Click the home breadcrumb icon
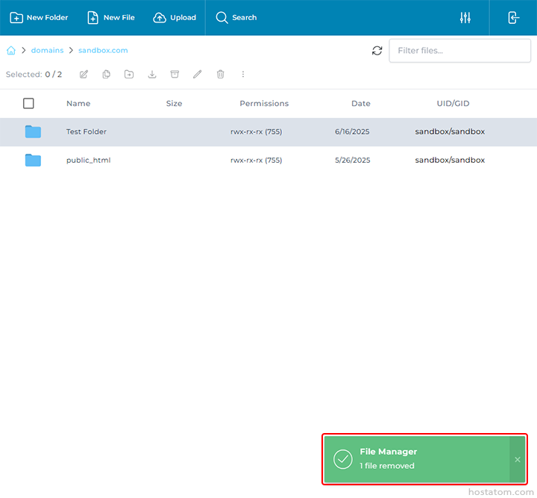This screenshot has height=498, width=537. click(11, 51)
